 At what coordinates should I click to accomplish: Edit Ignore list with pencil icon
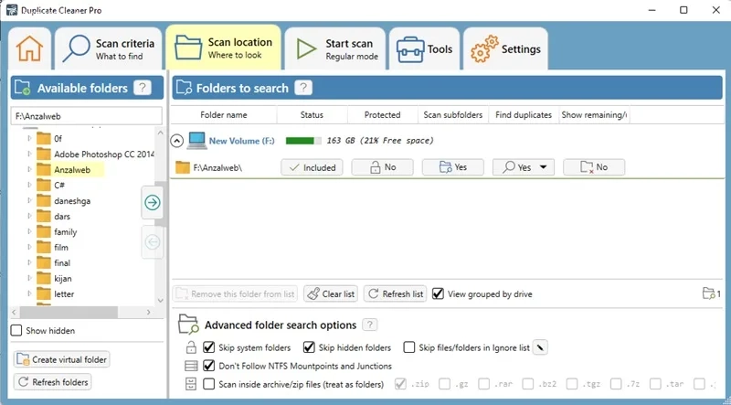click(540, 347)
